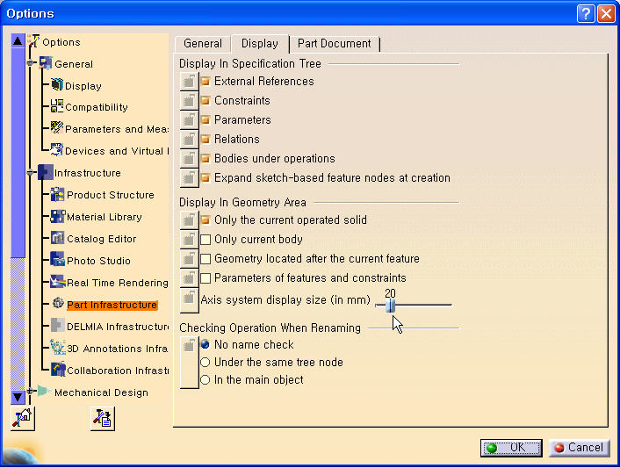The width and height of the screenshot is (620, 468).
Task: Click the Cancel button
Action: (578, 448)
